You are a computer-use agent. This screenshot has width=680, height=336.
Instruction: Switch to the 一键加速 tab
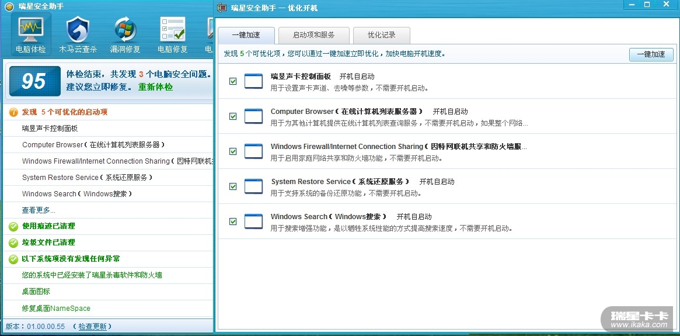point(246,35)
